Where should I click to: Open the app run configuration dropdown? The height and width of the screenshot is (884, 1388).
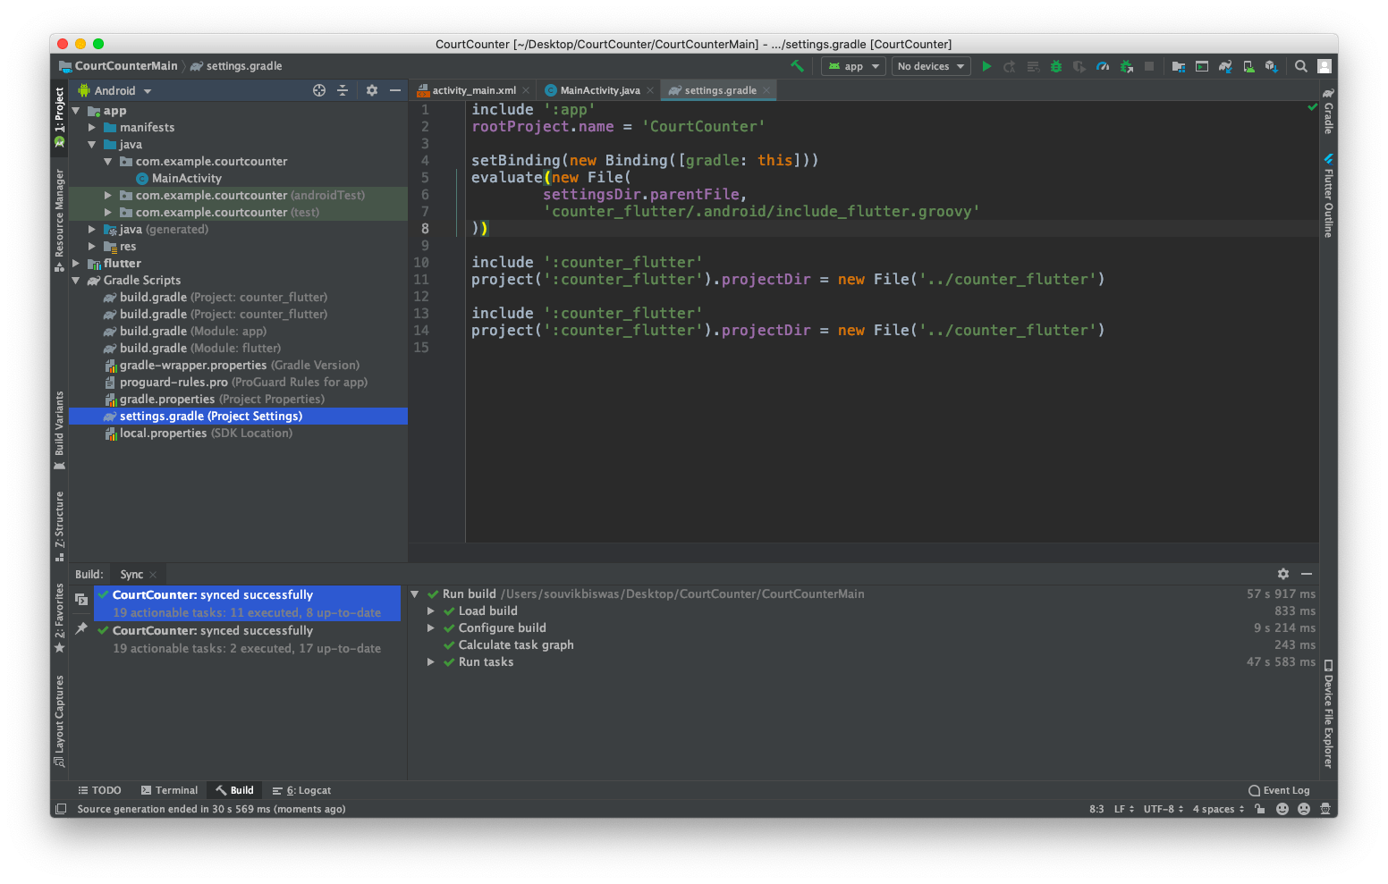853,66
